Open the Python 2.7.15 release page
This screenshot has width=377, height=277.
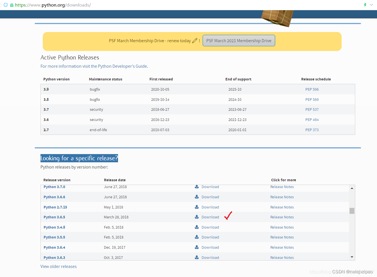[x=55, y=207]
